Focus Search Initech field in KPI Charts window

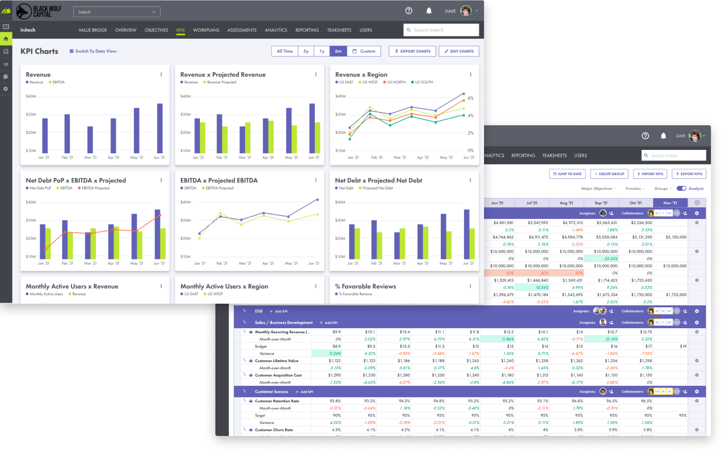(441, 30)
